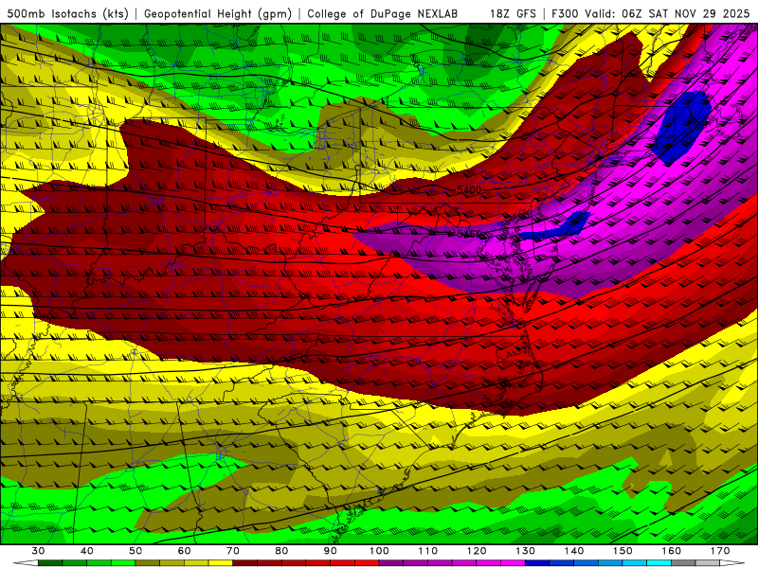This screenshot has width=758, height=568.
Task: Select the light gray swatch ending at 170
Action: pos(708,563)
